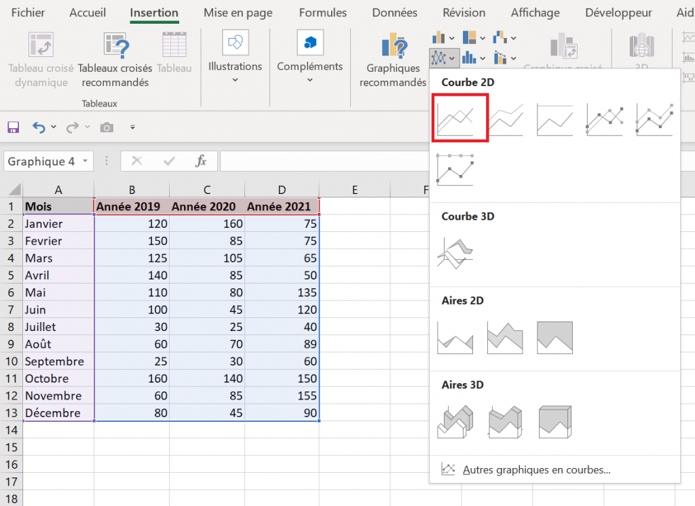The width and height of the screenshot is (695, 506).
Task: Select line chart with markers
Action: [x=605, y=119]
